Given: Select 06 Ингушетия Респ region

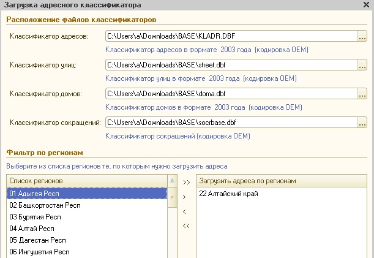Looking at the screenshot, I should [87, 252].
